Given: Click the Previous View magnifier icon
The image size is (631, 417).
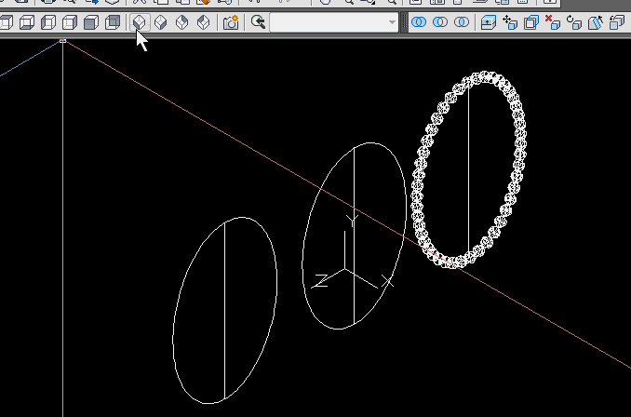Looking at the screenshot, I should click(259, 21).
